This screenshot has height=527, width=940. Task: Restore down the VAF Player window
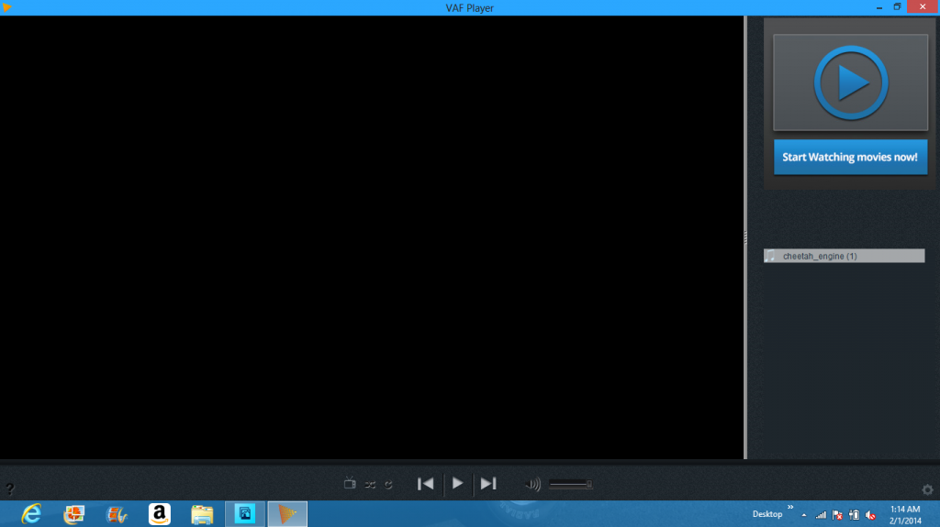[898, 7]
